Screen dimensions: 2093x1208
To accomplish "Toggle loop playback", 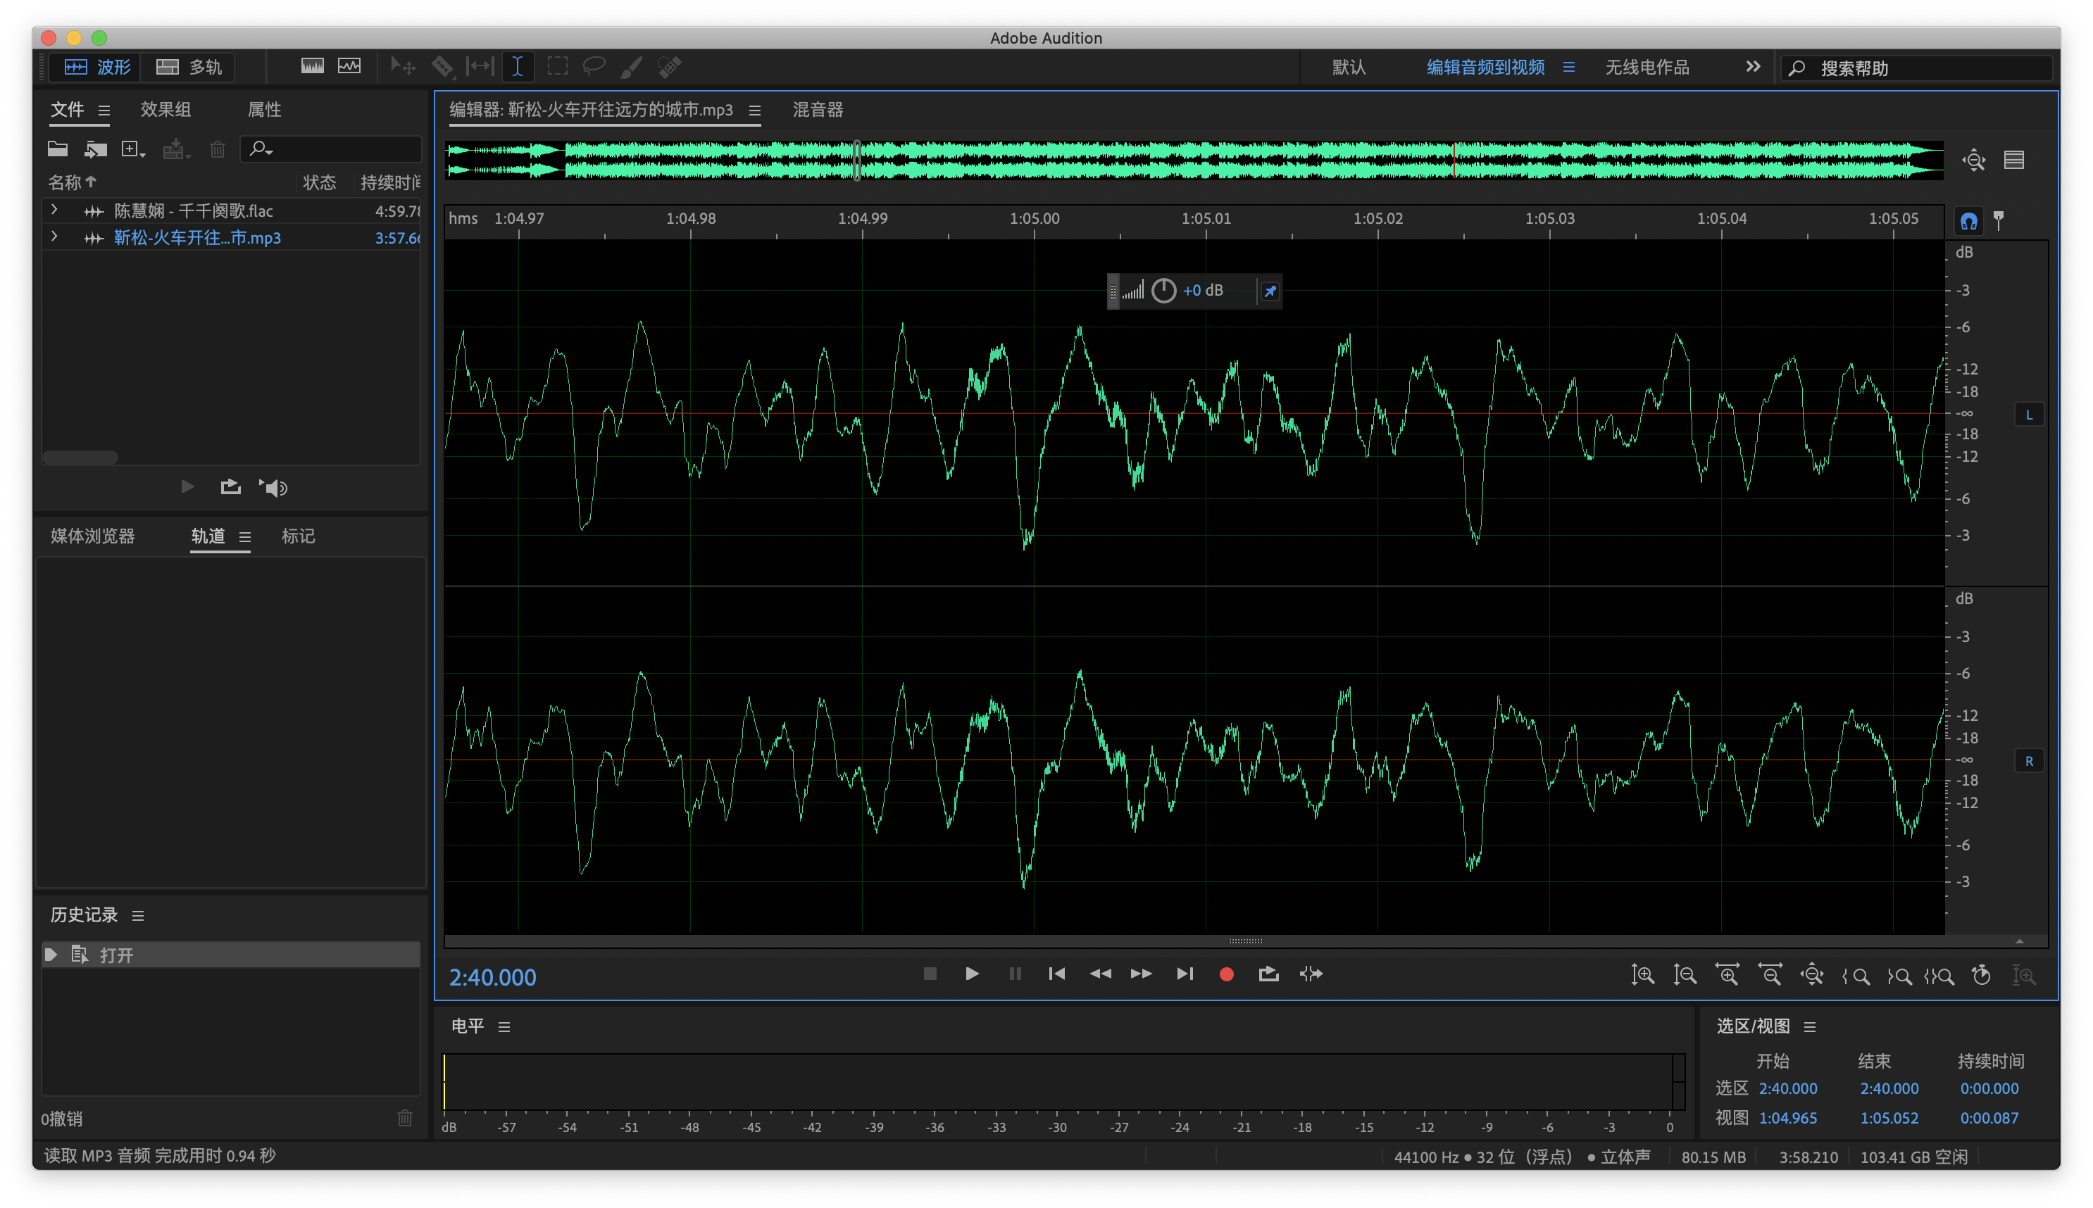I will [1268, 974].
